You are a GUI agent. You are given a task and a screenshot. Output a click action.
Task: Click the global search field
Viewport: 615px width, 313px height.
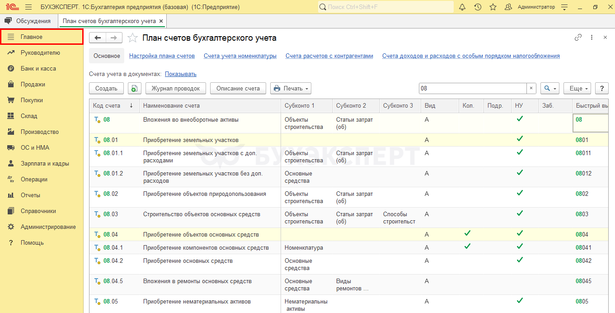coord(386,7)
